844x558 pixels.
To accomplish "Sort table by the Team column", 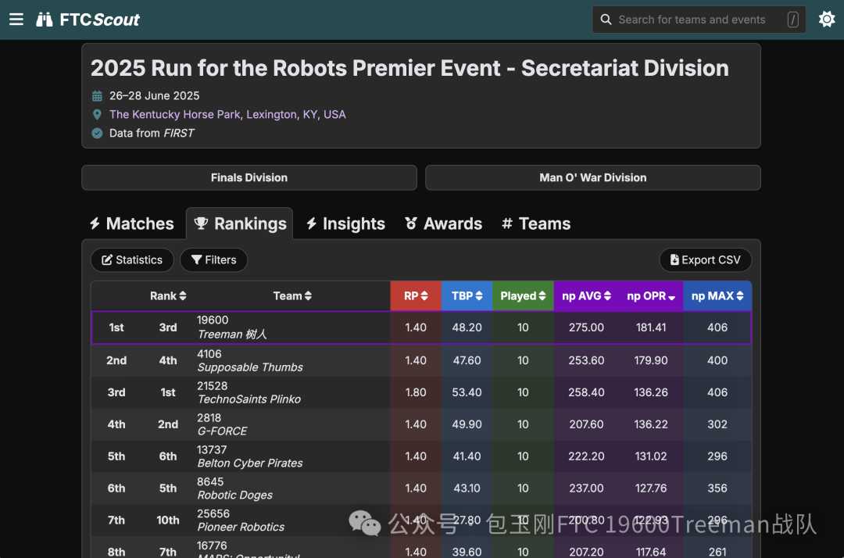I will 292,295.
